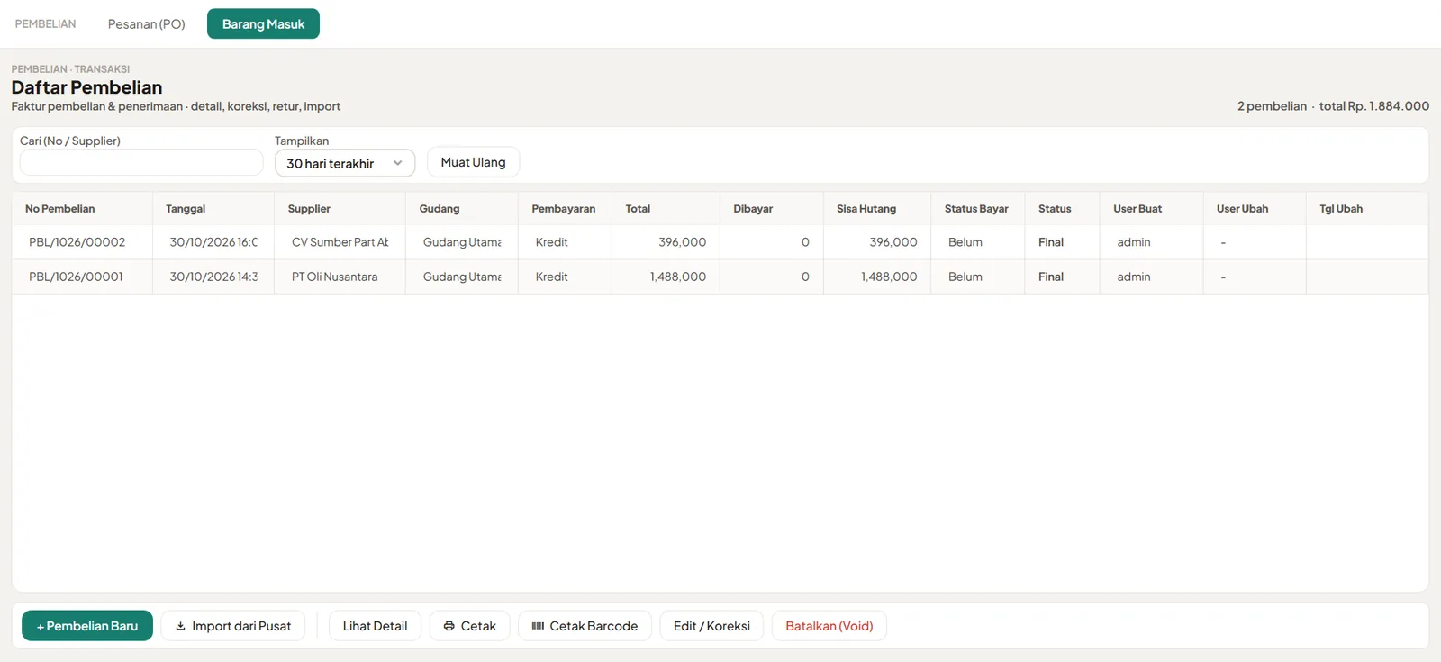Click the PEMBELIAN section label in the top bar
The image size is (1441, 662).
(x=45, y=24)
